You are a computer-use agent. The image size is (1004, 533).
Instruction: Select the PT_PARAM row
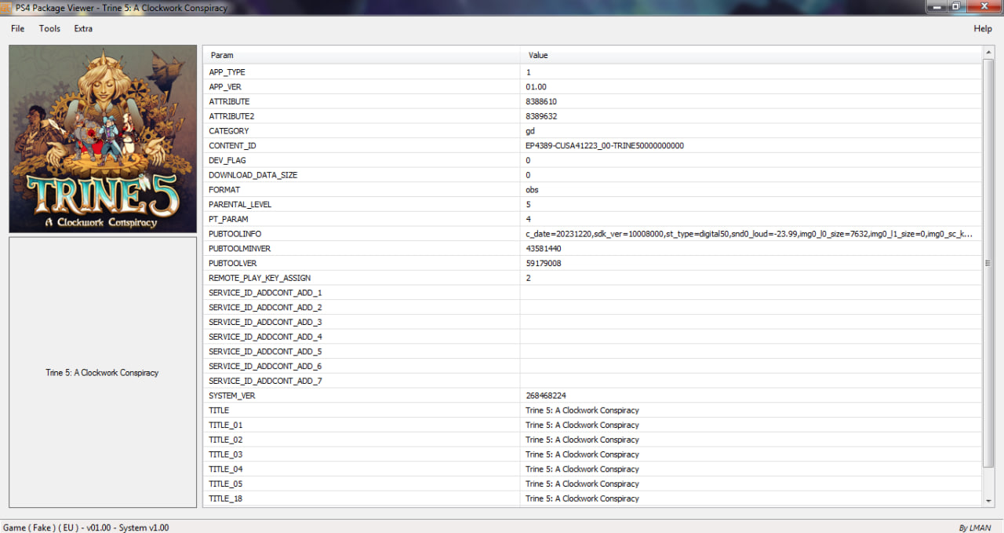(592, 219)
